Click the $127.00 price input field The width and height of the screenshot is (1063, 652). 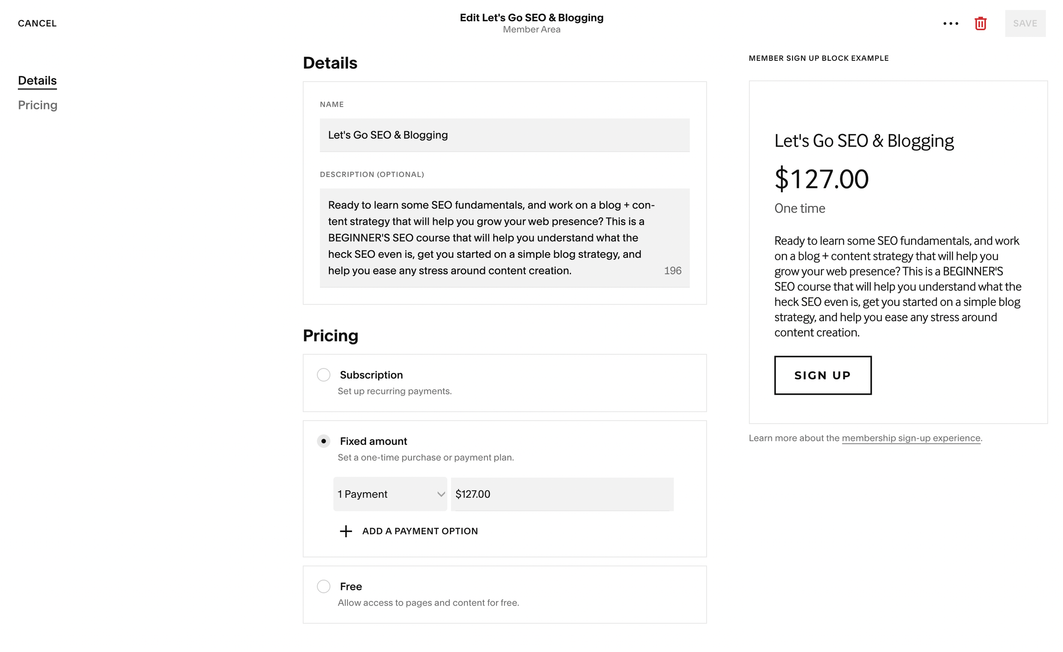(562, 494)
